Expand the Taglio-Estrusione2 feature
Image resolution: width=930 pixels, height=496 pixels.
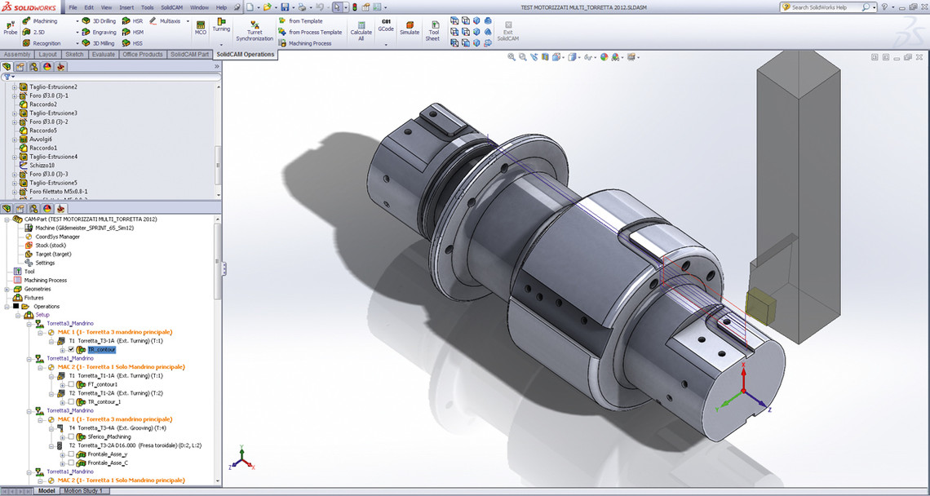[x=14, y=87]
